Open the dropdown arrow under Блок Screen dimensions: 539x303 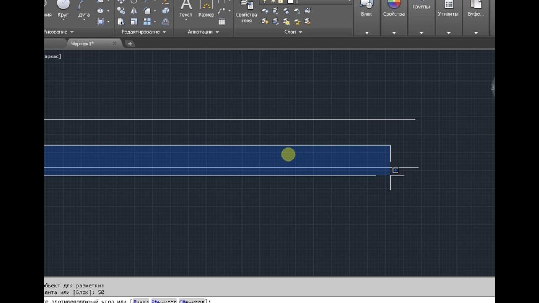pos(367,33)
